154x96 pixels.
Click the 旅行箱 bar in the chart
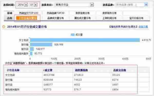(x=41, y=45)
